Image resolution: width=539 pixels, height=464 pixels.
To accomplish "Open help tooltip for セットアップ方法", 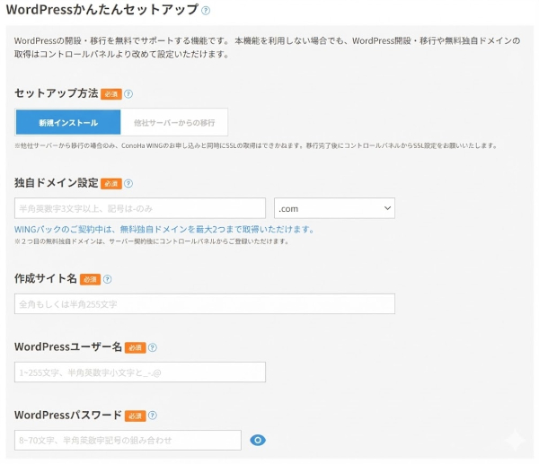I will [x=128, y=93].
